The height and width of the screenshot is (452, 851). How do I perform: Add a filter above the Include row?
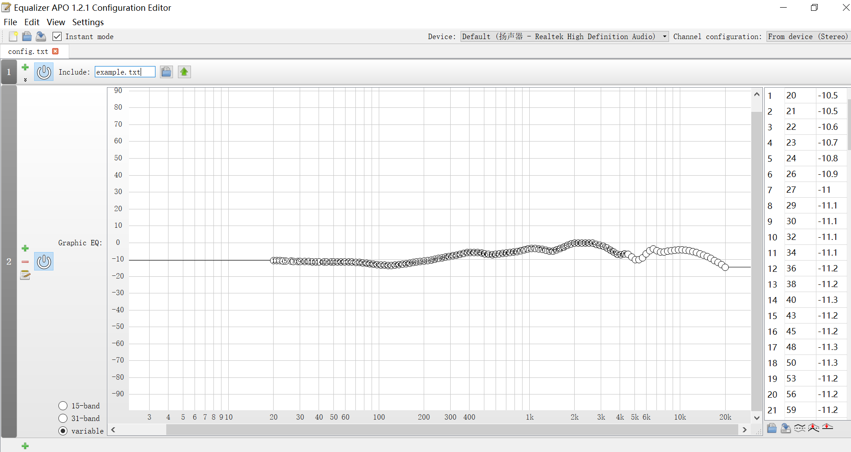tap(25, 67)
